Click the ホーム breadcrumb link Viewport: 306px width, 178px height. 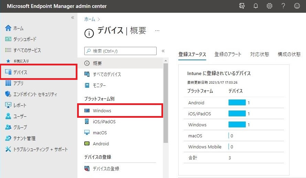[89, 19]
